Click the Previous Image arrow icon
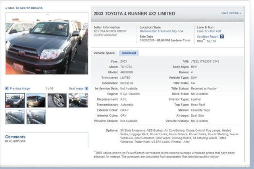 (7, 88)
